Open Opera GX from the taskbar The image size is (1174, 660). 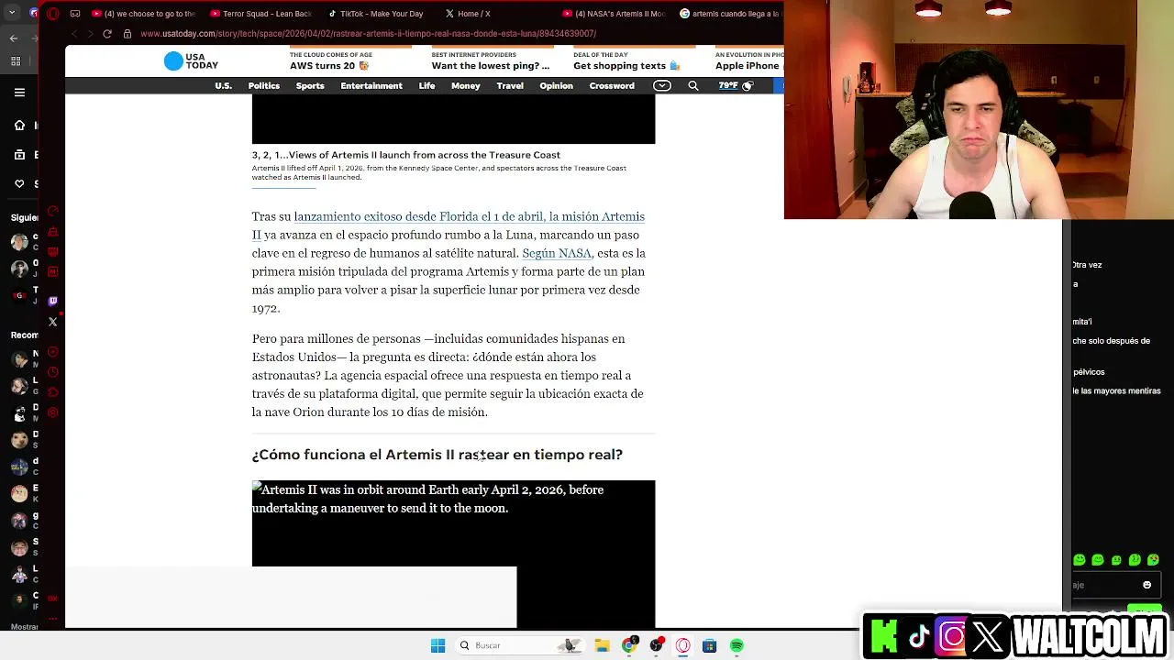(682, 645)
